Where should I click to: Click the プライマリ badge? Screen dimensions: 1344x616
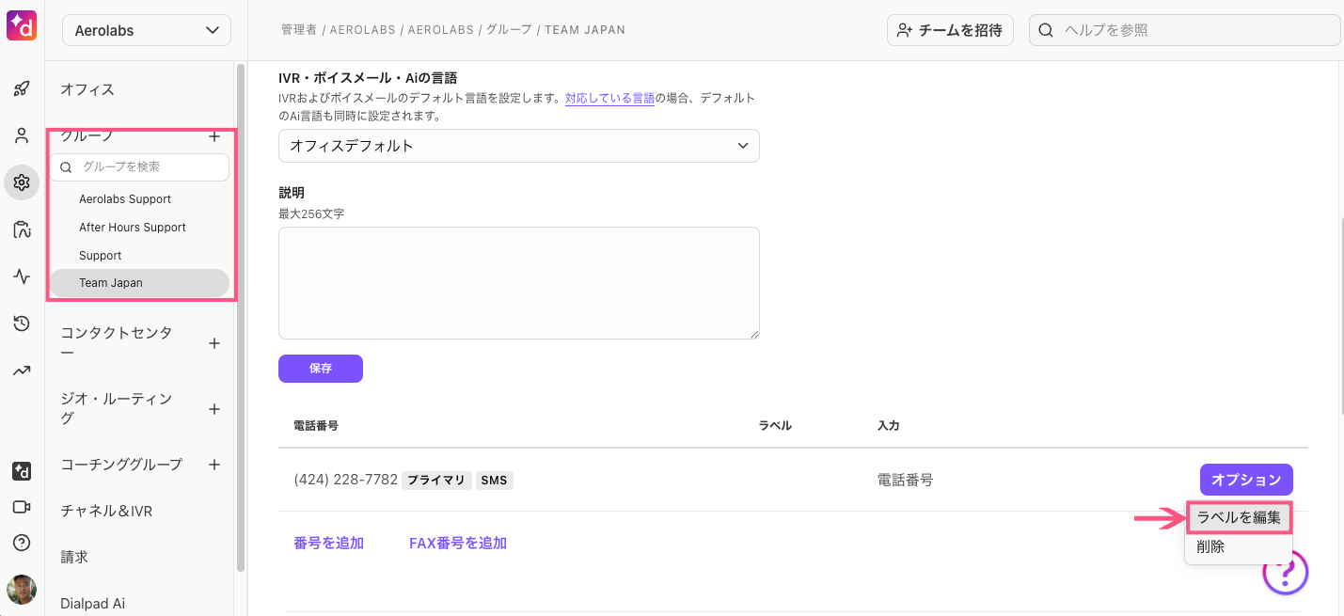pyautogui.click(x=436, y=481)
